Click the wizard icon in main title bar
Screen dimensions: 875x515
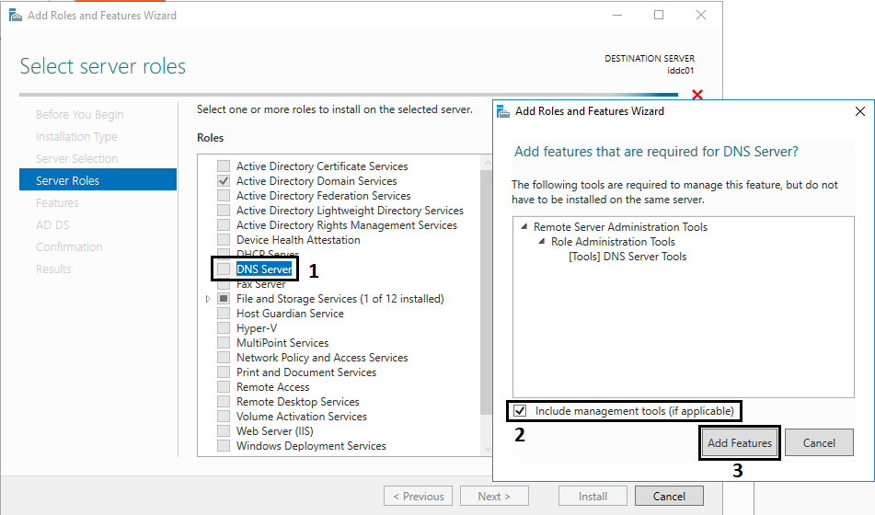pos(15,15)
